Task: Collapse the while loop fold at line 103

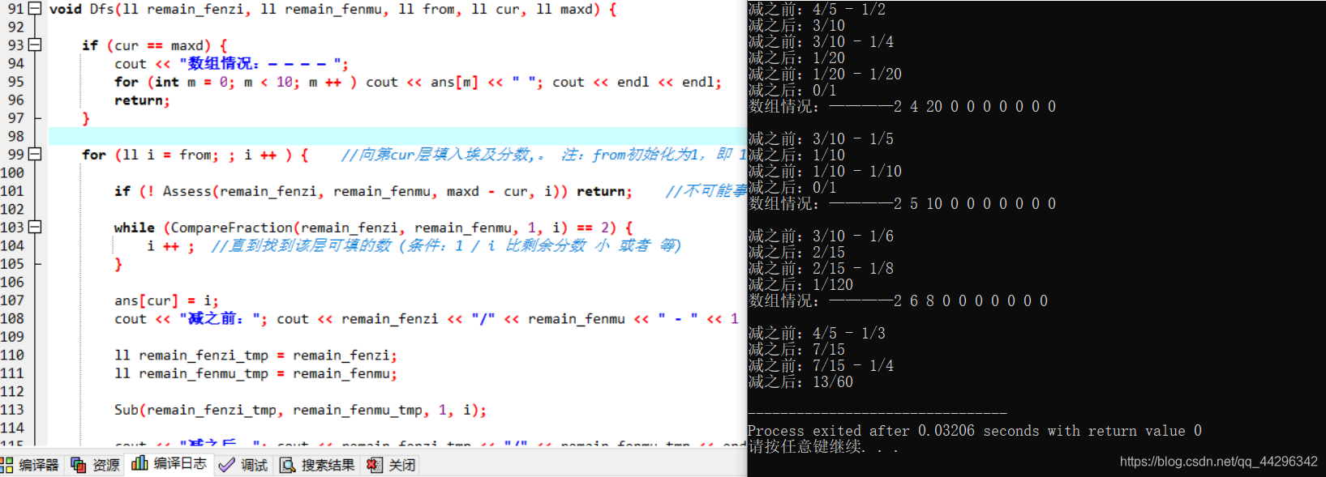Action: (35, 228)
